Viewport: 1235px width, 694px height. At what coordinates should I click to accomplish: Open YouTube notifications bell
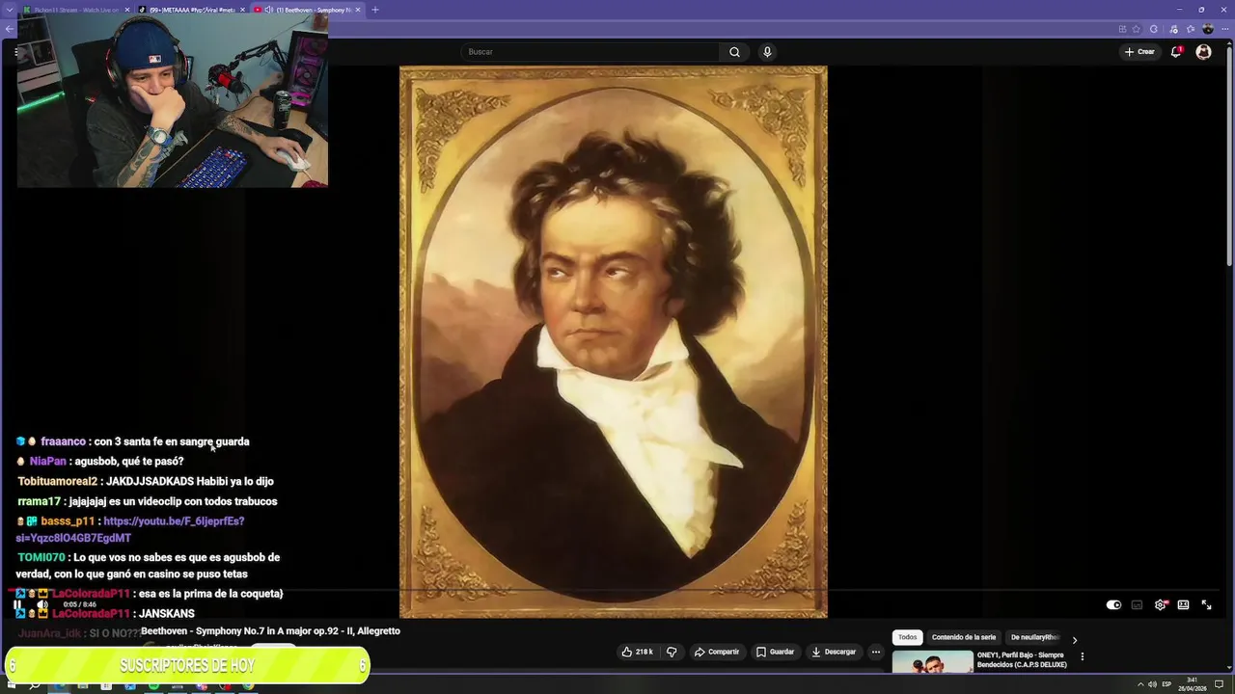click(x=1176, y=52)
